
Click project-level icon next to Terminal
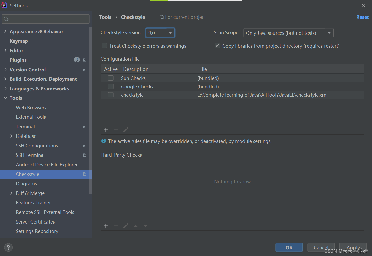[x=84, y=127]
